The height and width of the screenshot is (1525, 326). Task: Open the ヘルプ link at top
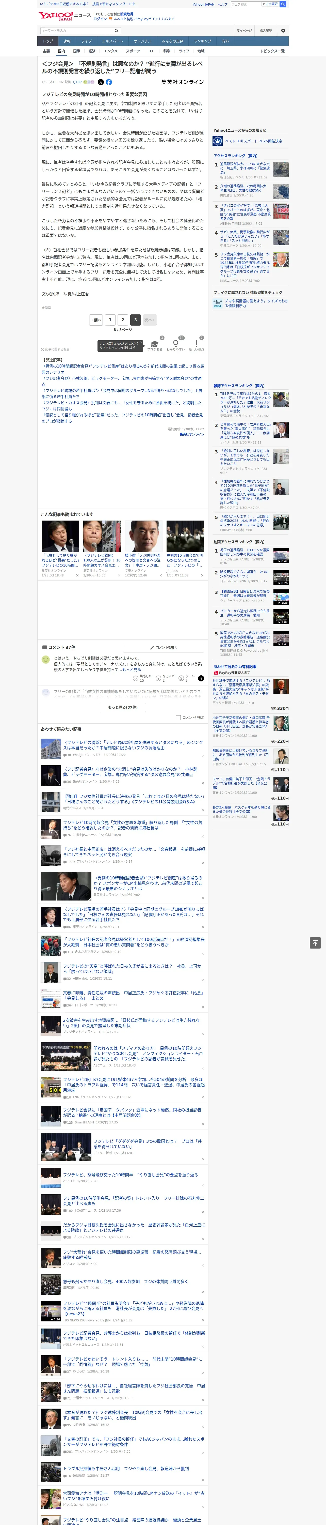point(222,4)
